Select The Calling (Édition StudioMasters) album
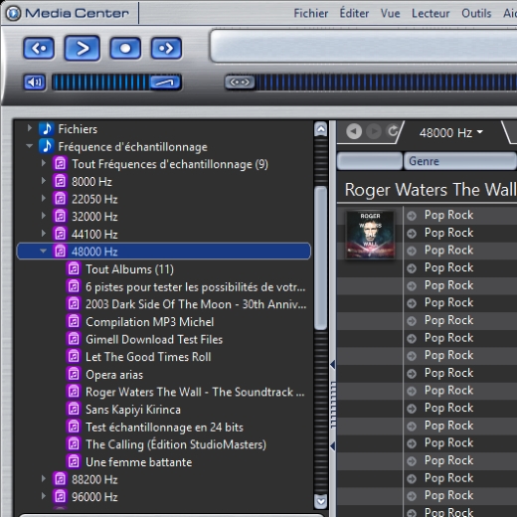Viewport: 517px width, 517px height. tap(176, 444)
